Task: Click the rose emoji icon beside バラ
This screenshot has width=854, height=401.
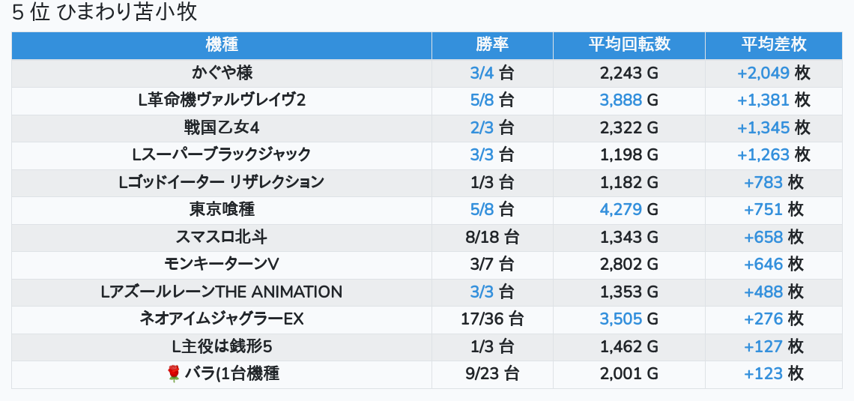Action: [x=174, y=373]
